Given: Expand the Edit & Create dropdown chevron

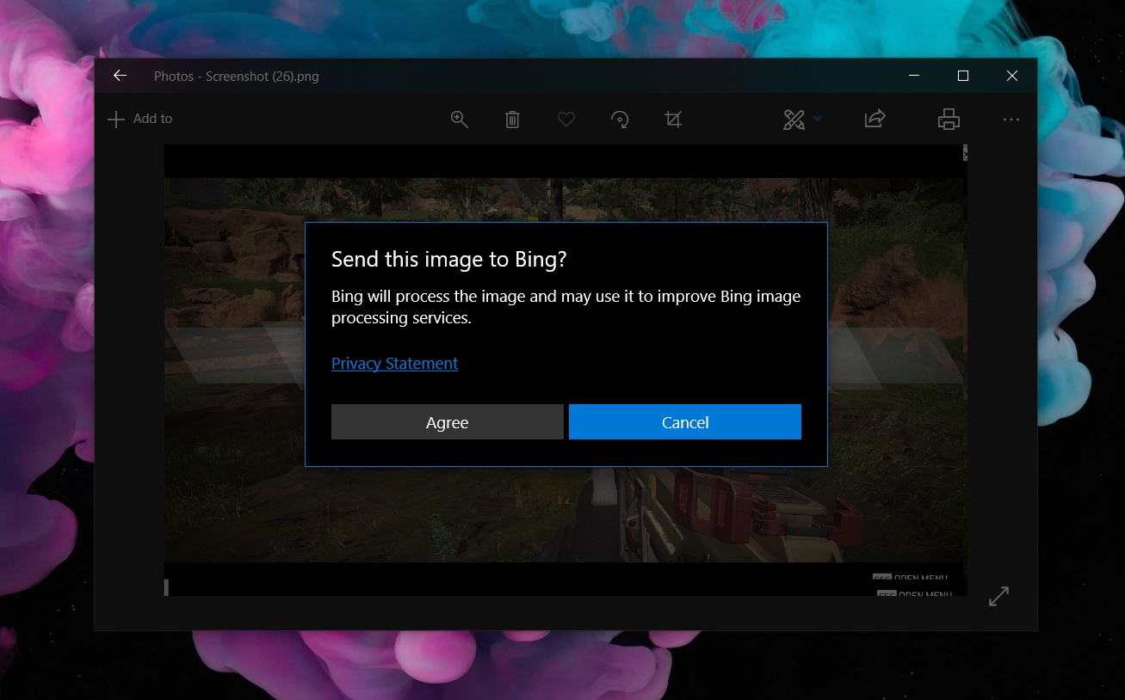Looking at the screenshot, I should [818, 119].
